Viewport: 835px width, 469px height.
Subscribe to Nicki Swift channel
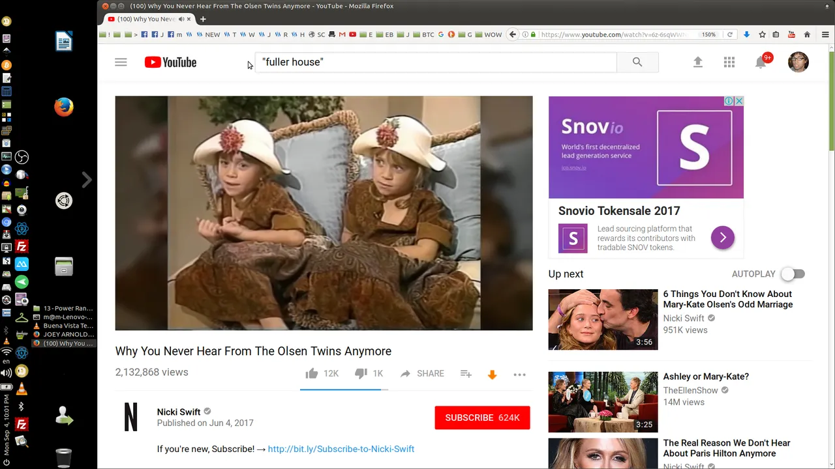tap(482, 418)
